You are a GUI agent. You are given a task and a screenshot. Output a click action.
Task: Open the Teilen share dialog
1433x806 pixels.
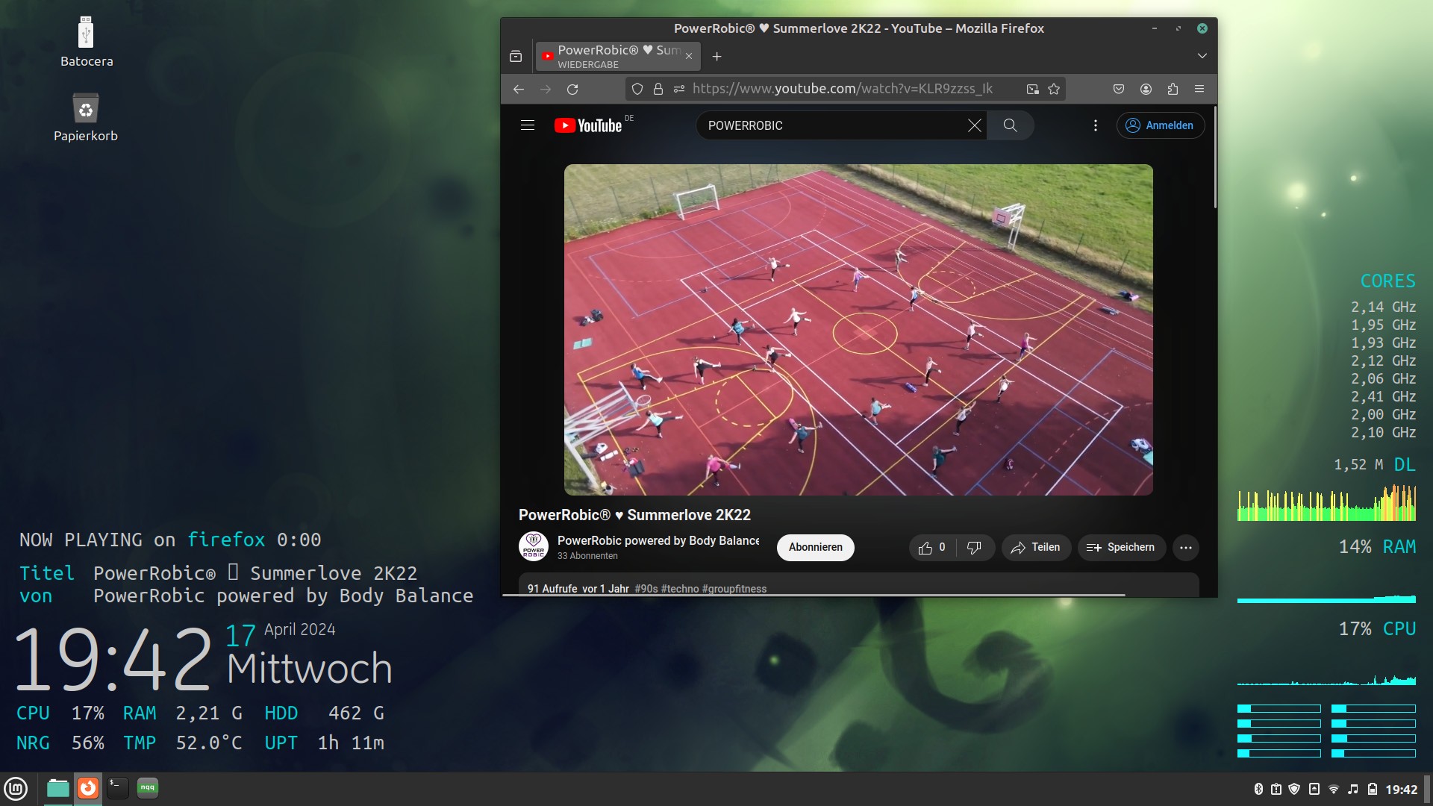tap(1036, 547)
